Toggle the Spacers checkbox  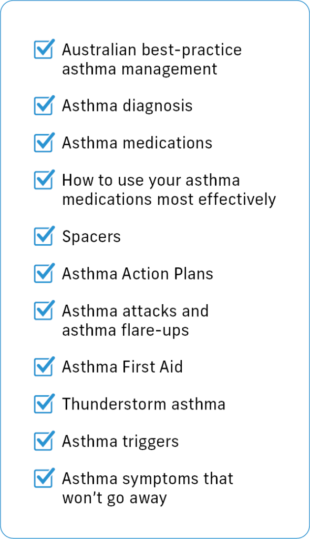[44, 236]
